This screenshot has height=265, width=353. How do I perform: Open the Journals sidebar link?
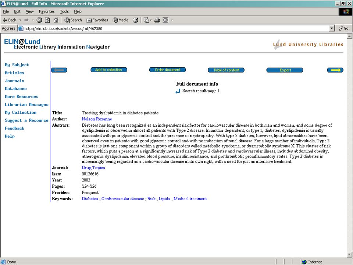14,81
